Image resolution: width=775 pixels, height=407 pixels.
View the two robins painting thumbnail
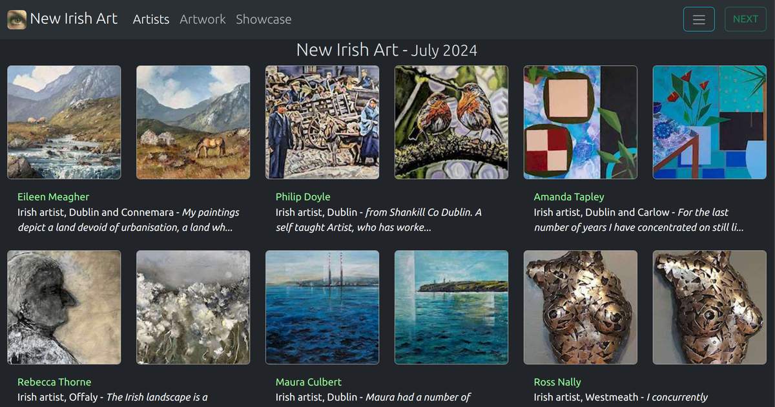pyautogui.click(x=451, y=122)
